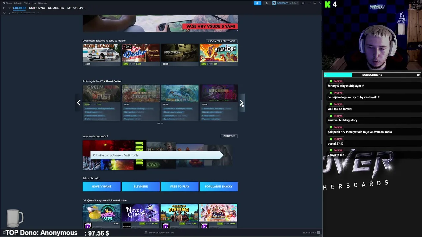The width and height of the screenshot is (422, 237).
Task: Open the Megabonk game tile
Action: 219,55
